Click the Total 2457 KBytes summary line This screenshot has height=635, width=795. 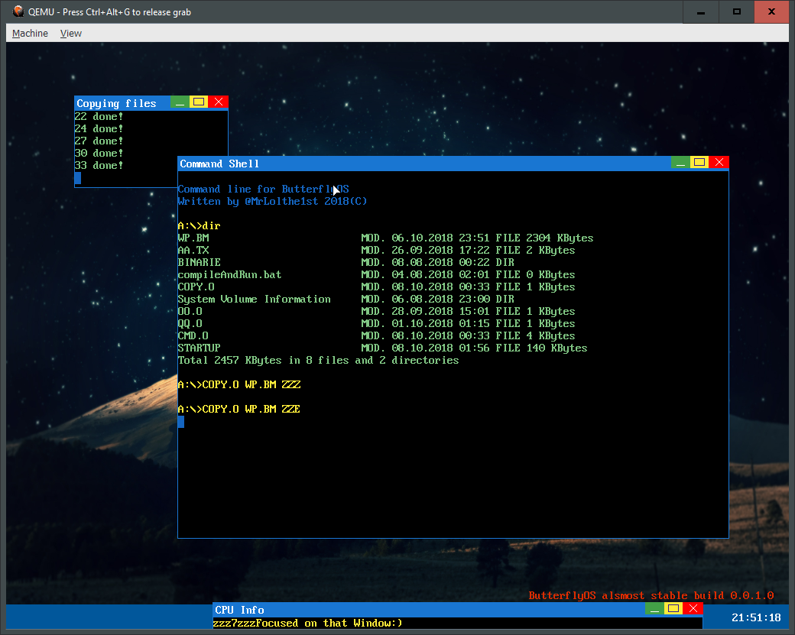319,361
